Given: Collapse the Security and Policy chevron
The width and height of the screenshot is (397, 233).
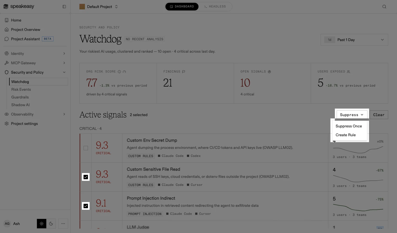Looking at the screenshot, I should click(64, 72).
